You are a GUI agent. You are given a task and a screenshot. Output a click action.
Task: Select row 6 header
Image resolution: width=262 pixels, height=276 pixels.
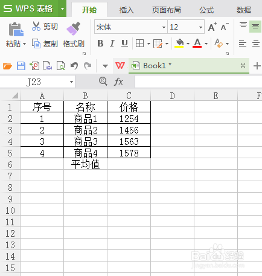coord(10,165)
